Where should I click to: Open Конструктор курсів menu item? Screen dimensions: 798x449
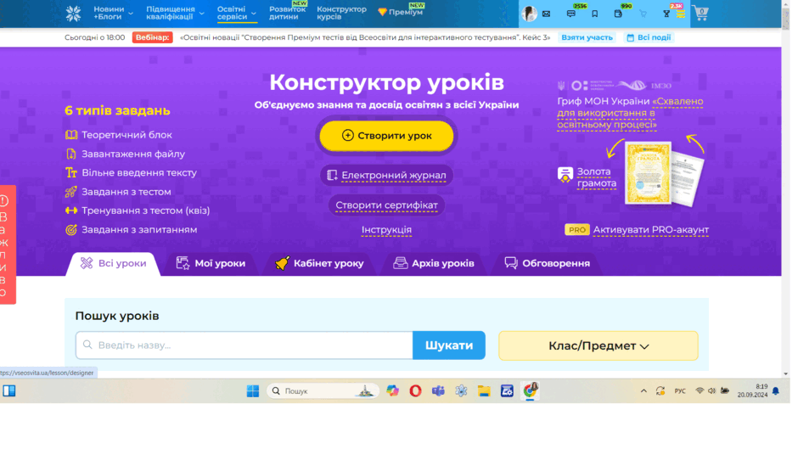[x=341, y=14]
